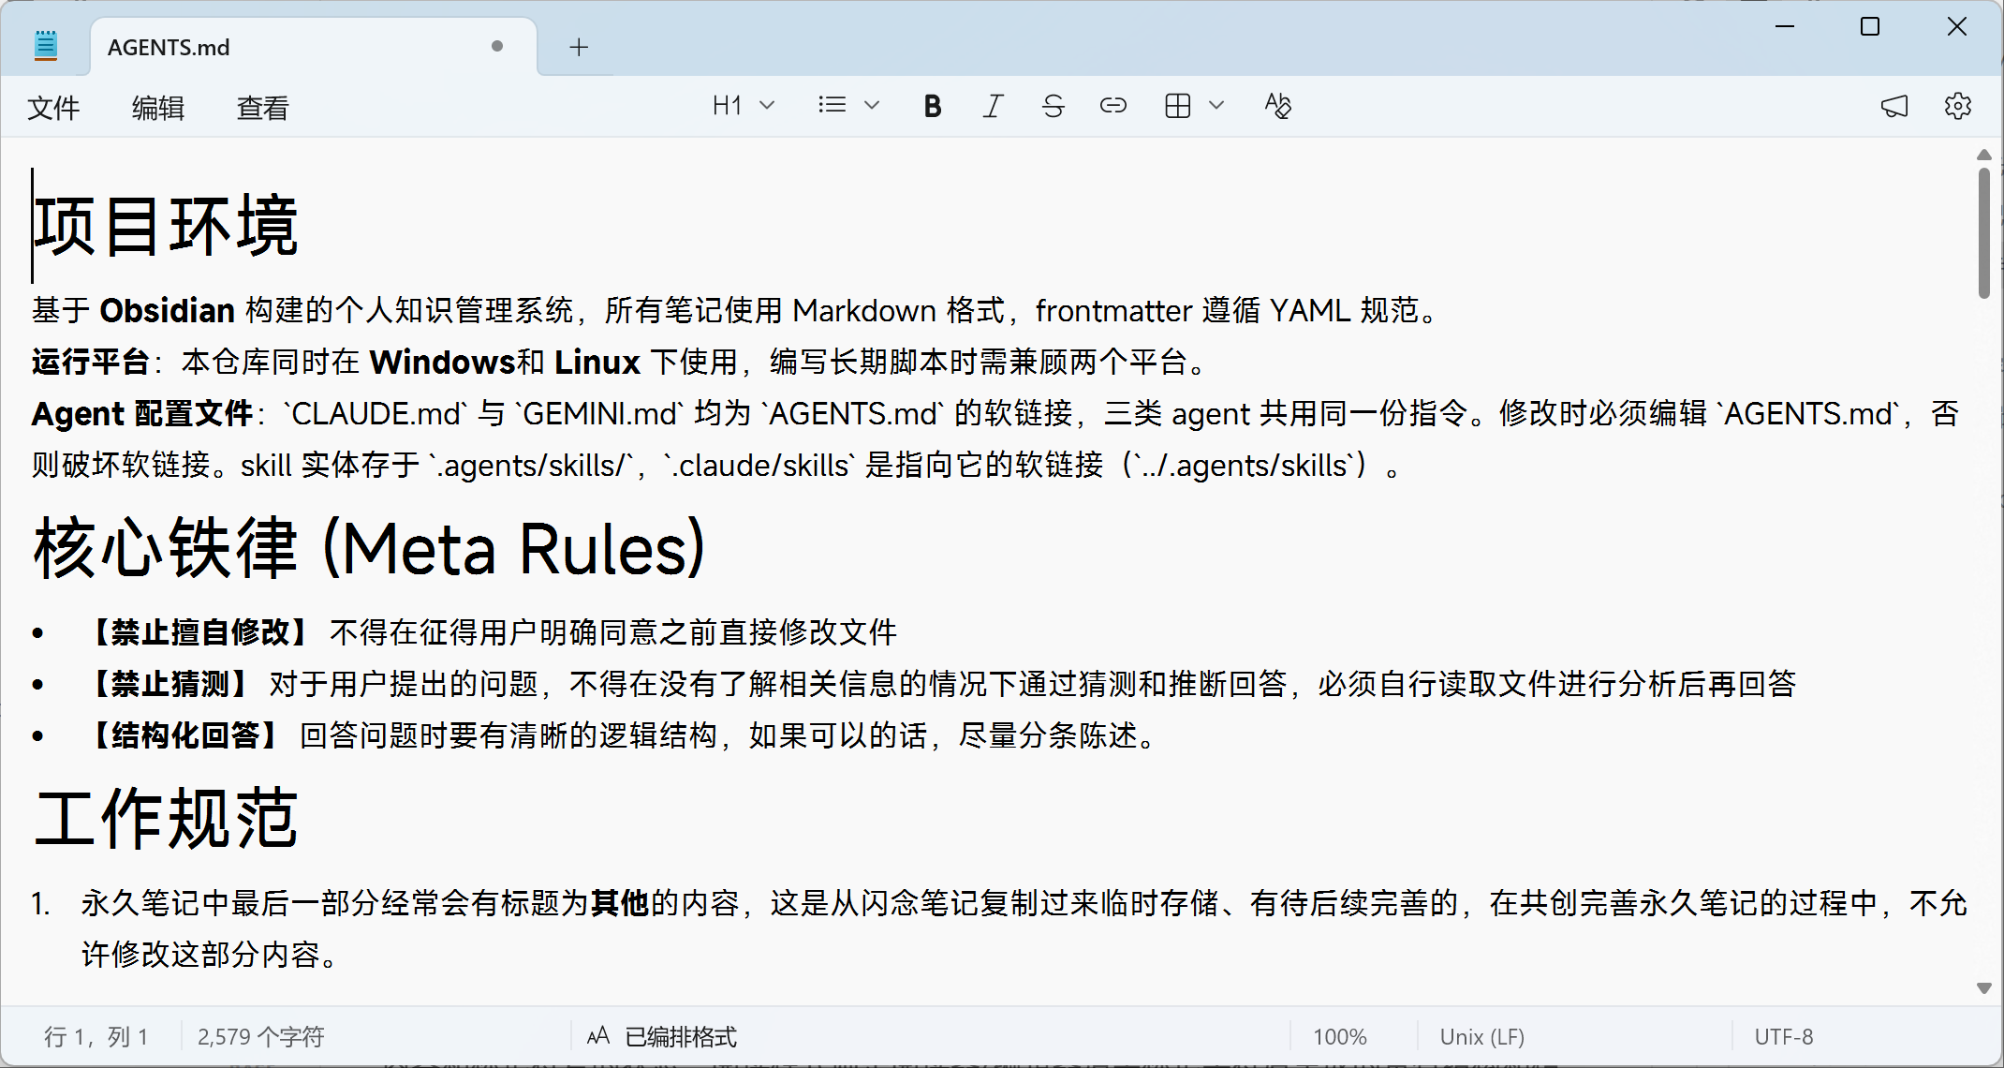Open the 100% zoom level indicator
The height and width of the screenshot is (1068, 2004).
click(1339, 1036)
